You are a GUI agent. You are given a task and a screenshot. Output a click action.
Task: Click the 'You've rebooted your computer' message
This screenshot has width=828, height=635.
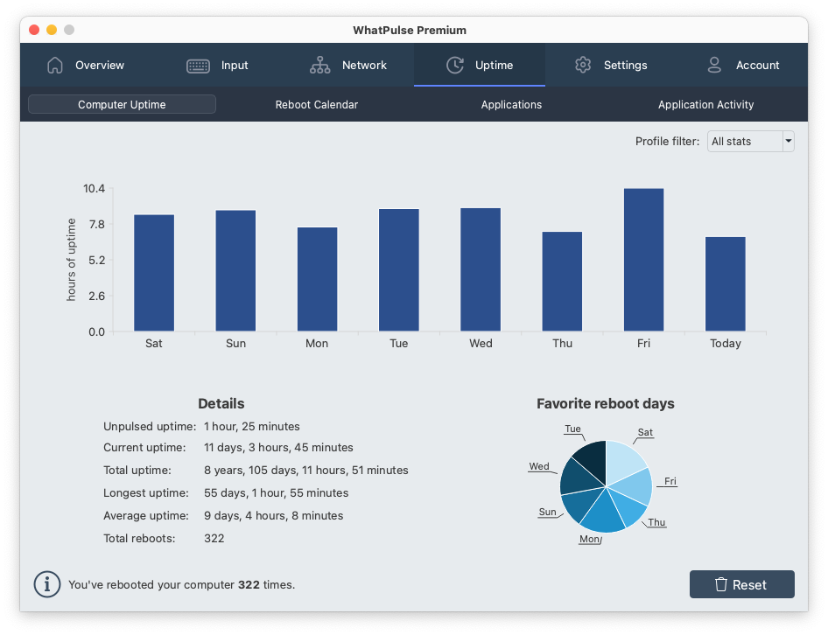[x=182, y=584]
